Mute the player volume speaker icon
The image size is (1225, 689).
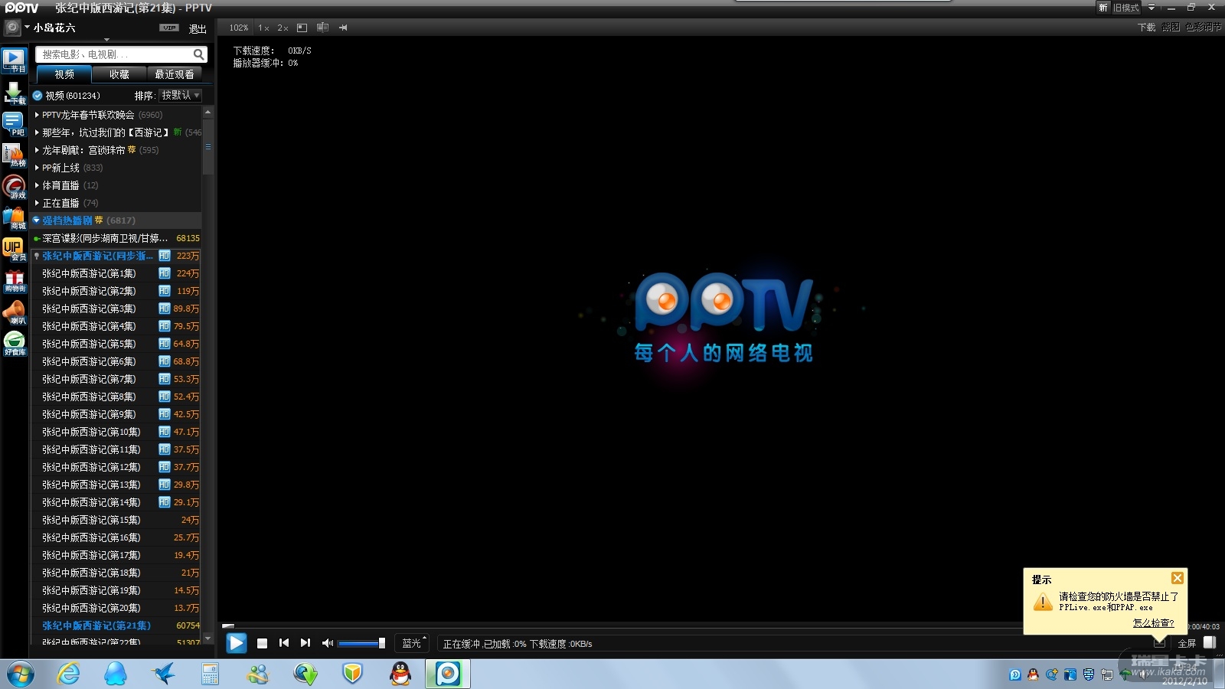[328, 643]
